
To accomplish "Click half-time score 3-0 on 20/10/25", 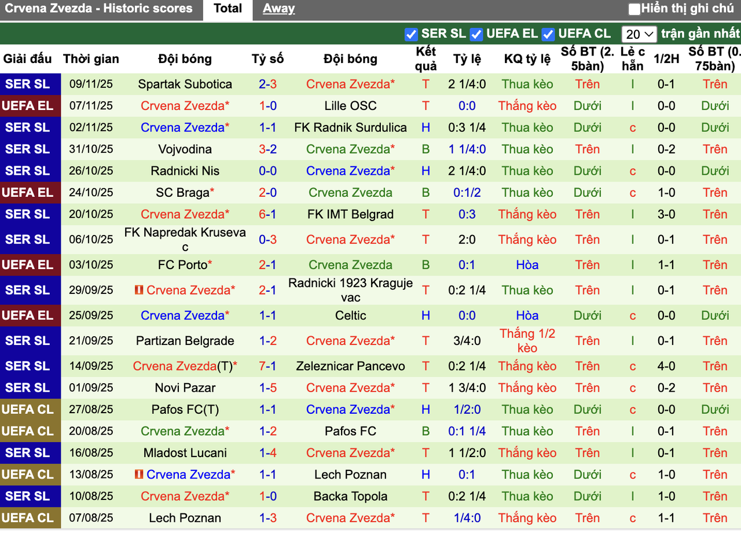I will pyautogui.click(x=666, y=214).
